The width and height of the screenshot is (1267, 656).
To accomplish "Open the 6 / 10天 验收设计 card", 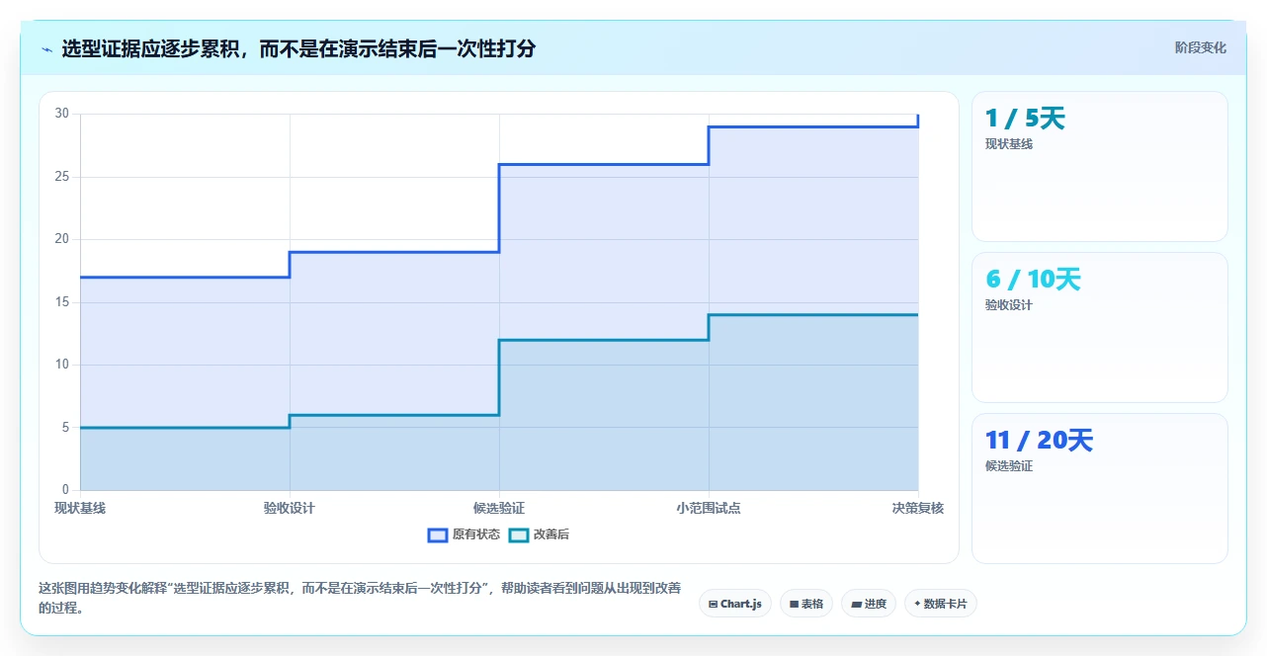I will [1100, 327].
